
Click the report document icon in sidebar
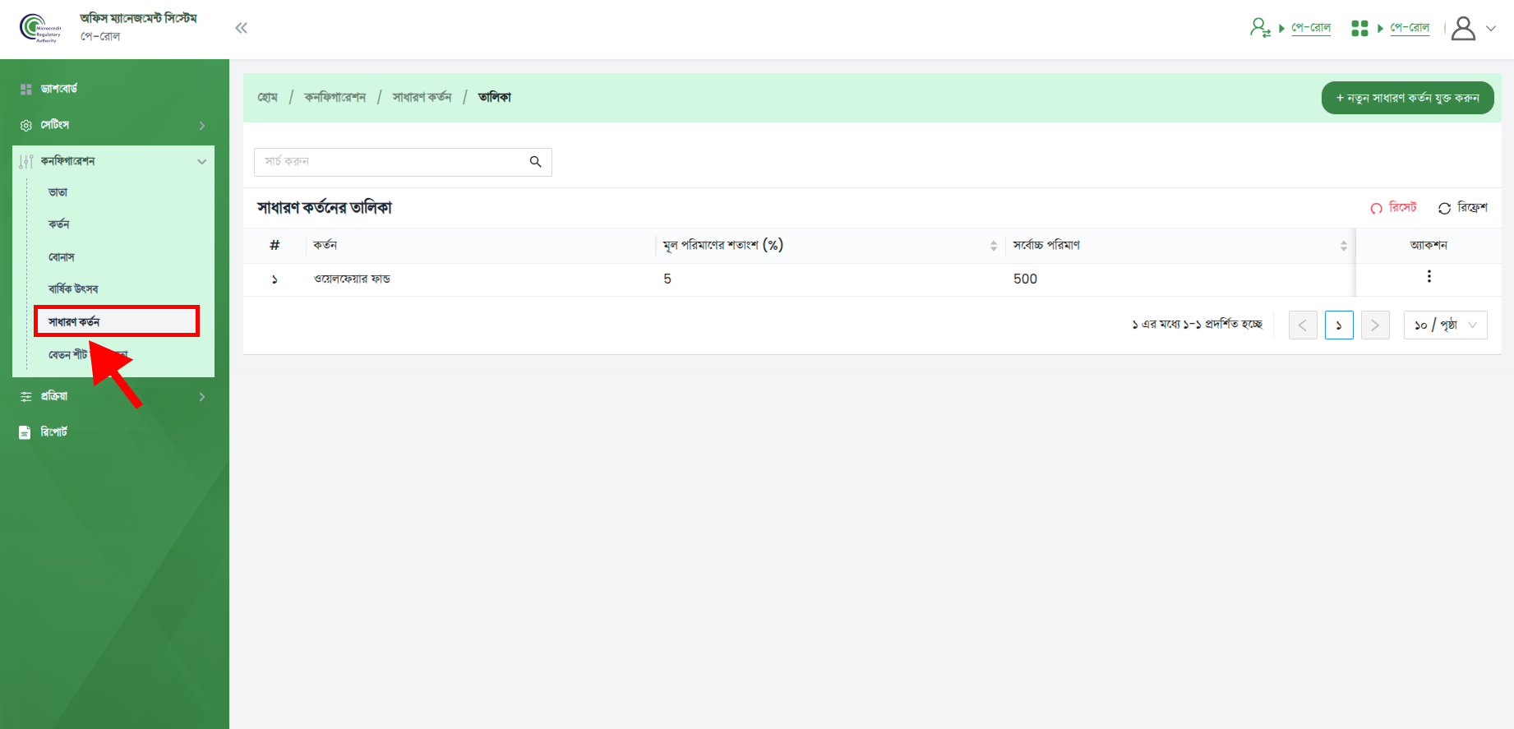point(25,432)
